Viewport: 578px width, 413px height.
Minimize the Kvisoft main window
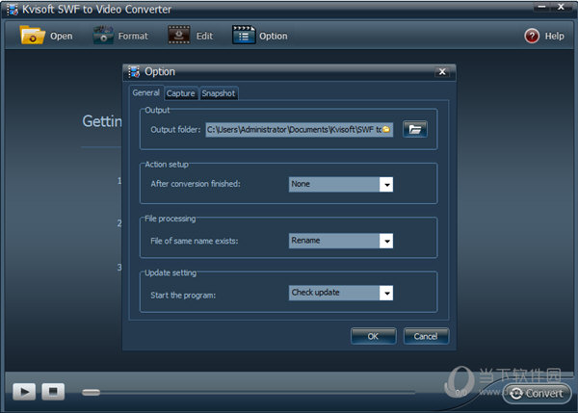[541, 7]
